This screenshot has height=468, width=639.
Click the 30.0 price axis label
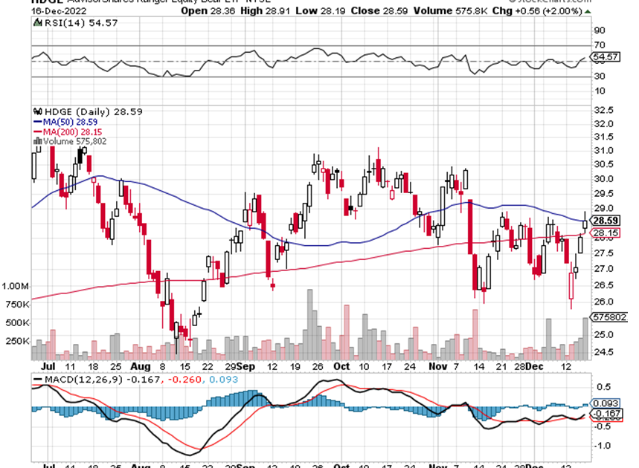pyautogui.click(x=603, y=179)
